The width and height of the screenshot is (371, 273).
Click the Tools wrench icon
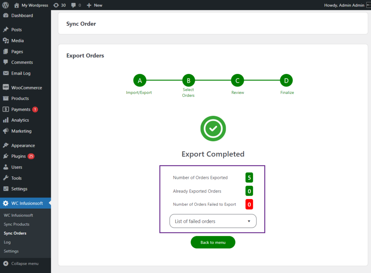[x=6, y=178]
